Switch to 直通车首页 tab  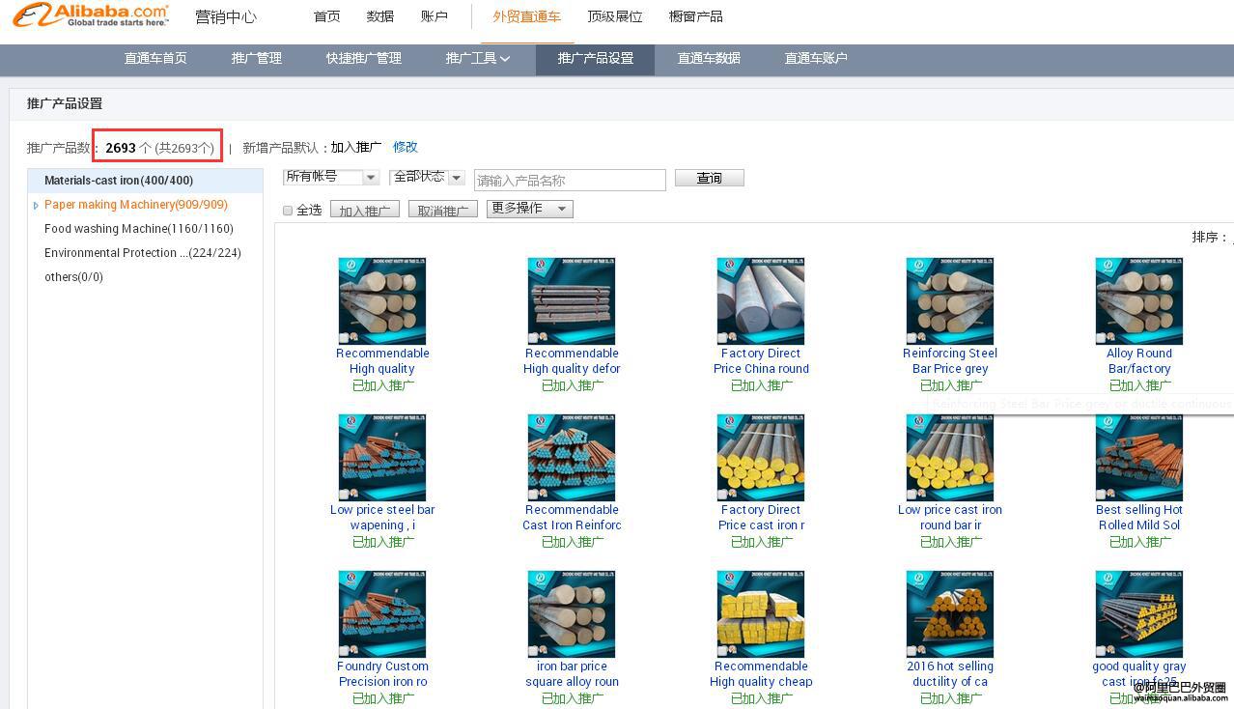(x=155, y=58)
